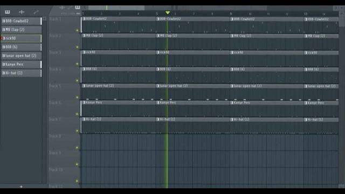
Task: Click the faint audio clip icon above Track 1
Action: (x=63, y=8)
